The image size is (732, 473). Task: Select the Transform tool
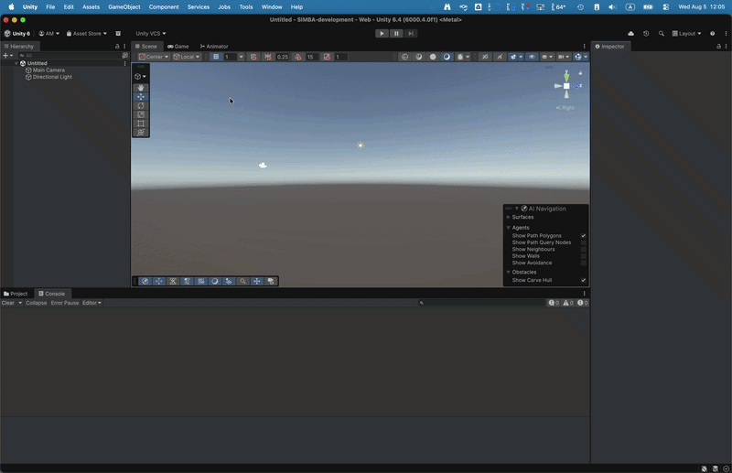click(x=141, y=132)
